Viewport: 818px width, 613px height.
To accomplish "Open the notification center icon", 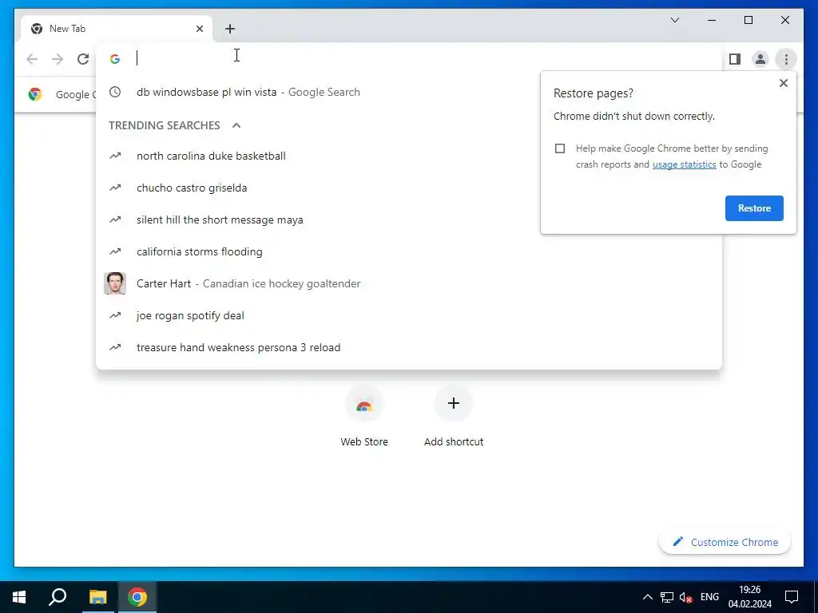I will (x=792, y=597).
